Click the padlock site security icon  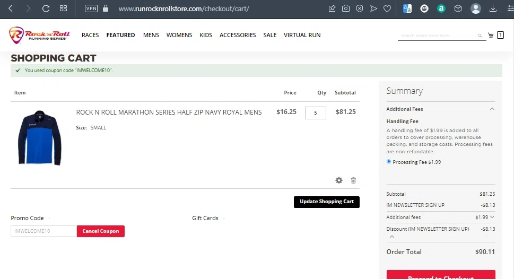[x=106, y=8]
